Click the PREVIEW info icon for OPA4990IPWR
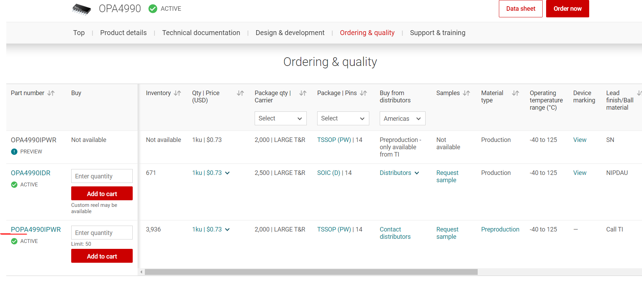This screenshot has height=303, width=642. click(x=14, y=152)
